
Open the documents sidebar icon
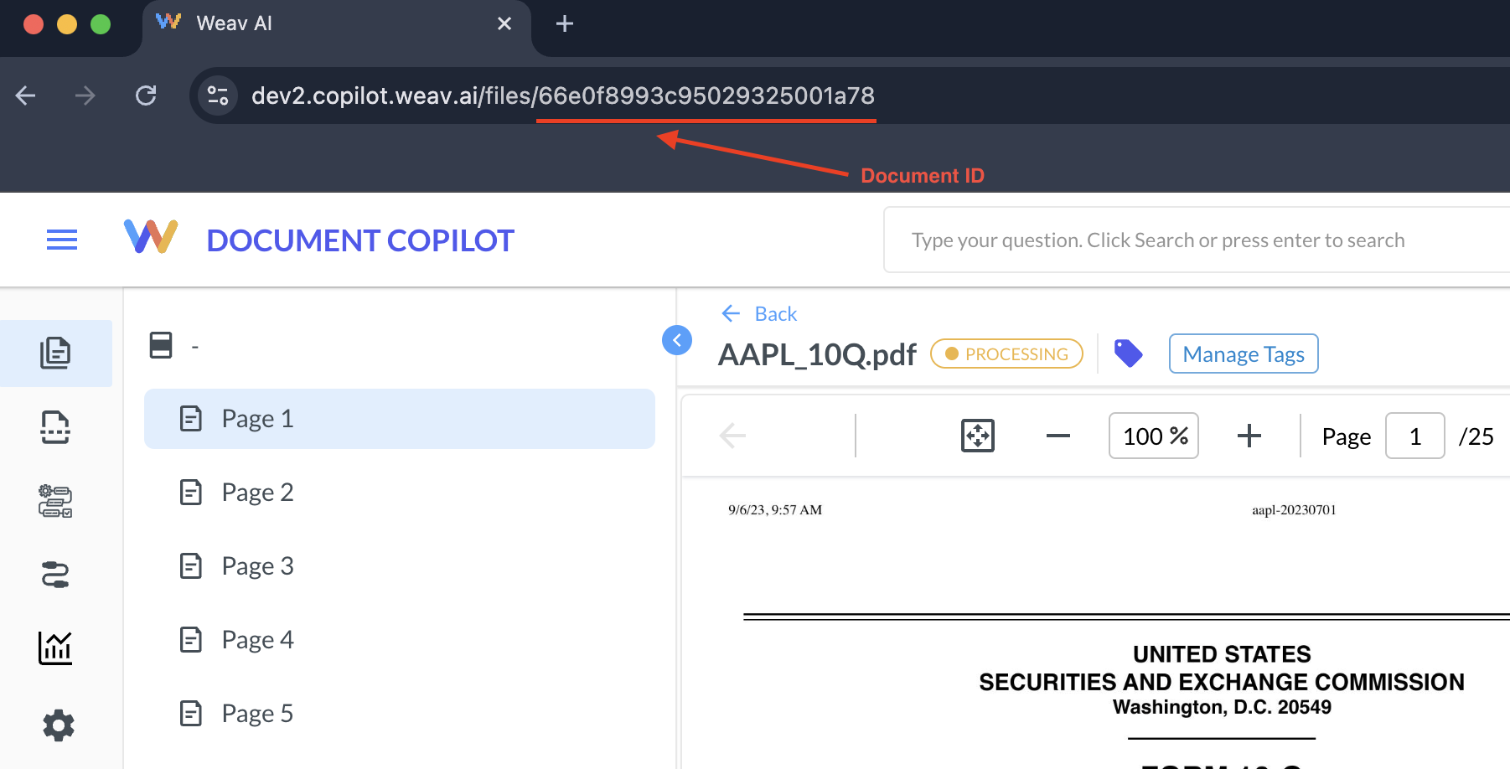[x=55, y=353]
